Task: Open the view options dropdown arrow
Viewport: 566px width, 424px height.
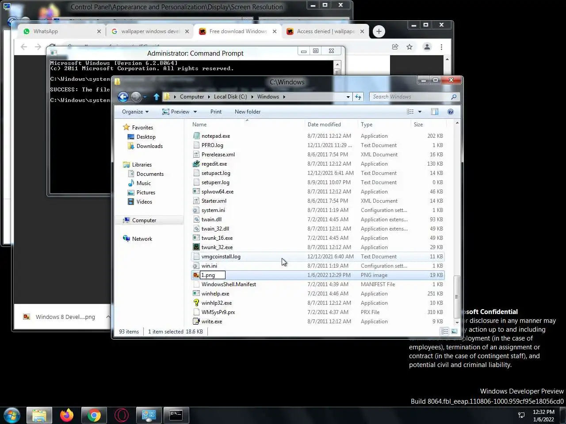Action: (x=420, y=112)
